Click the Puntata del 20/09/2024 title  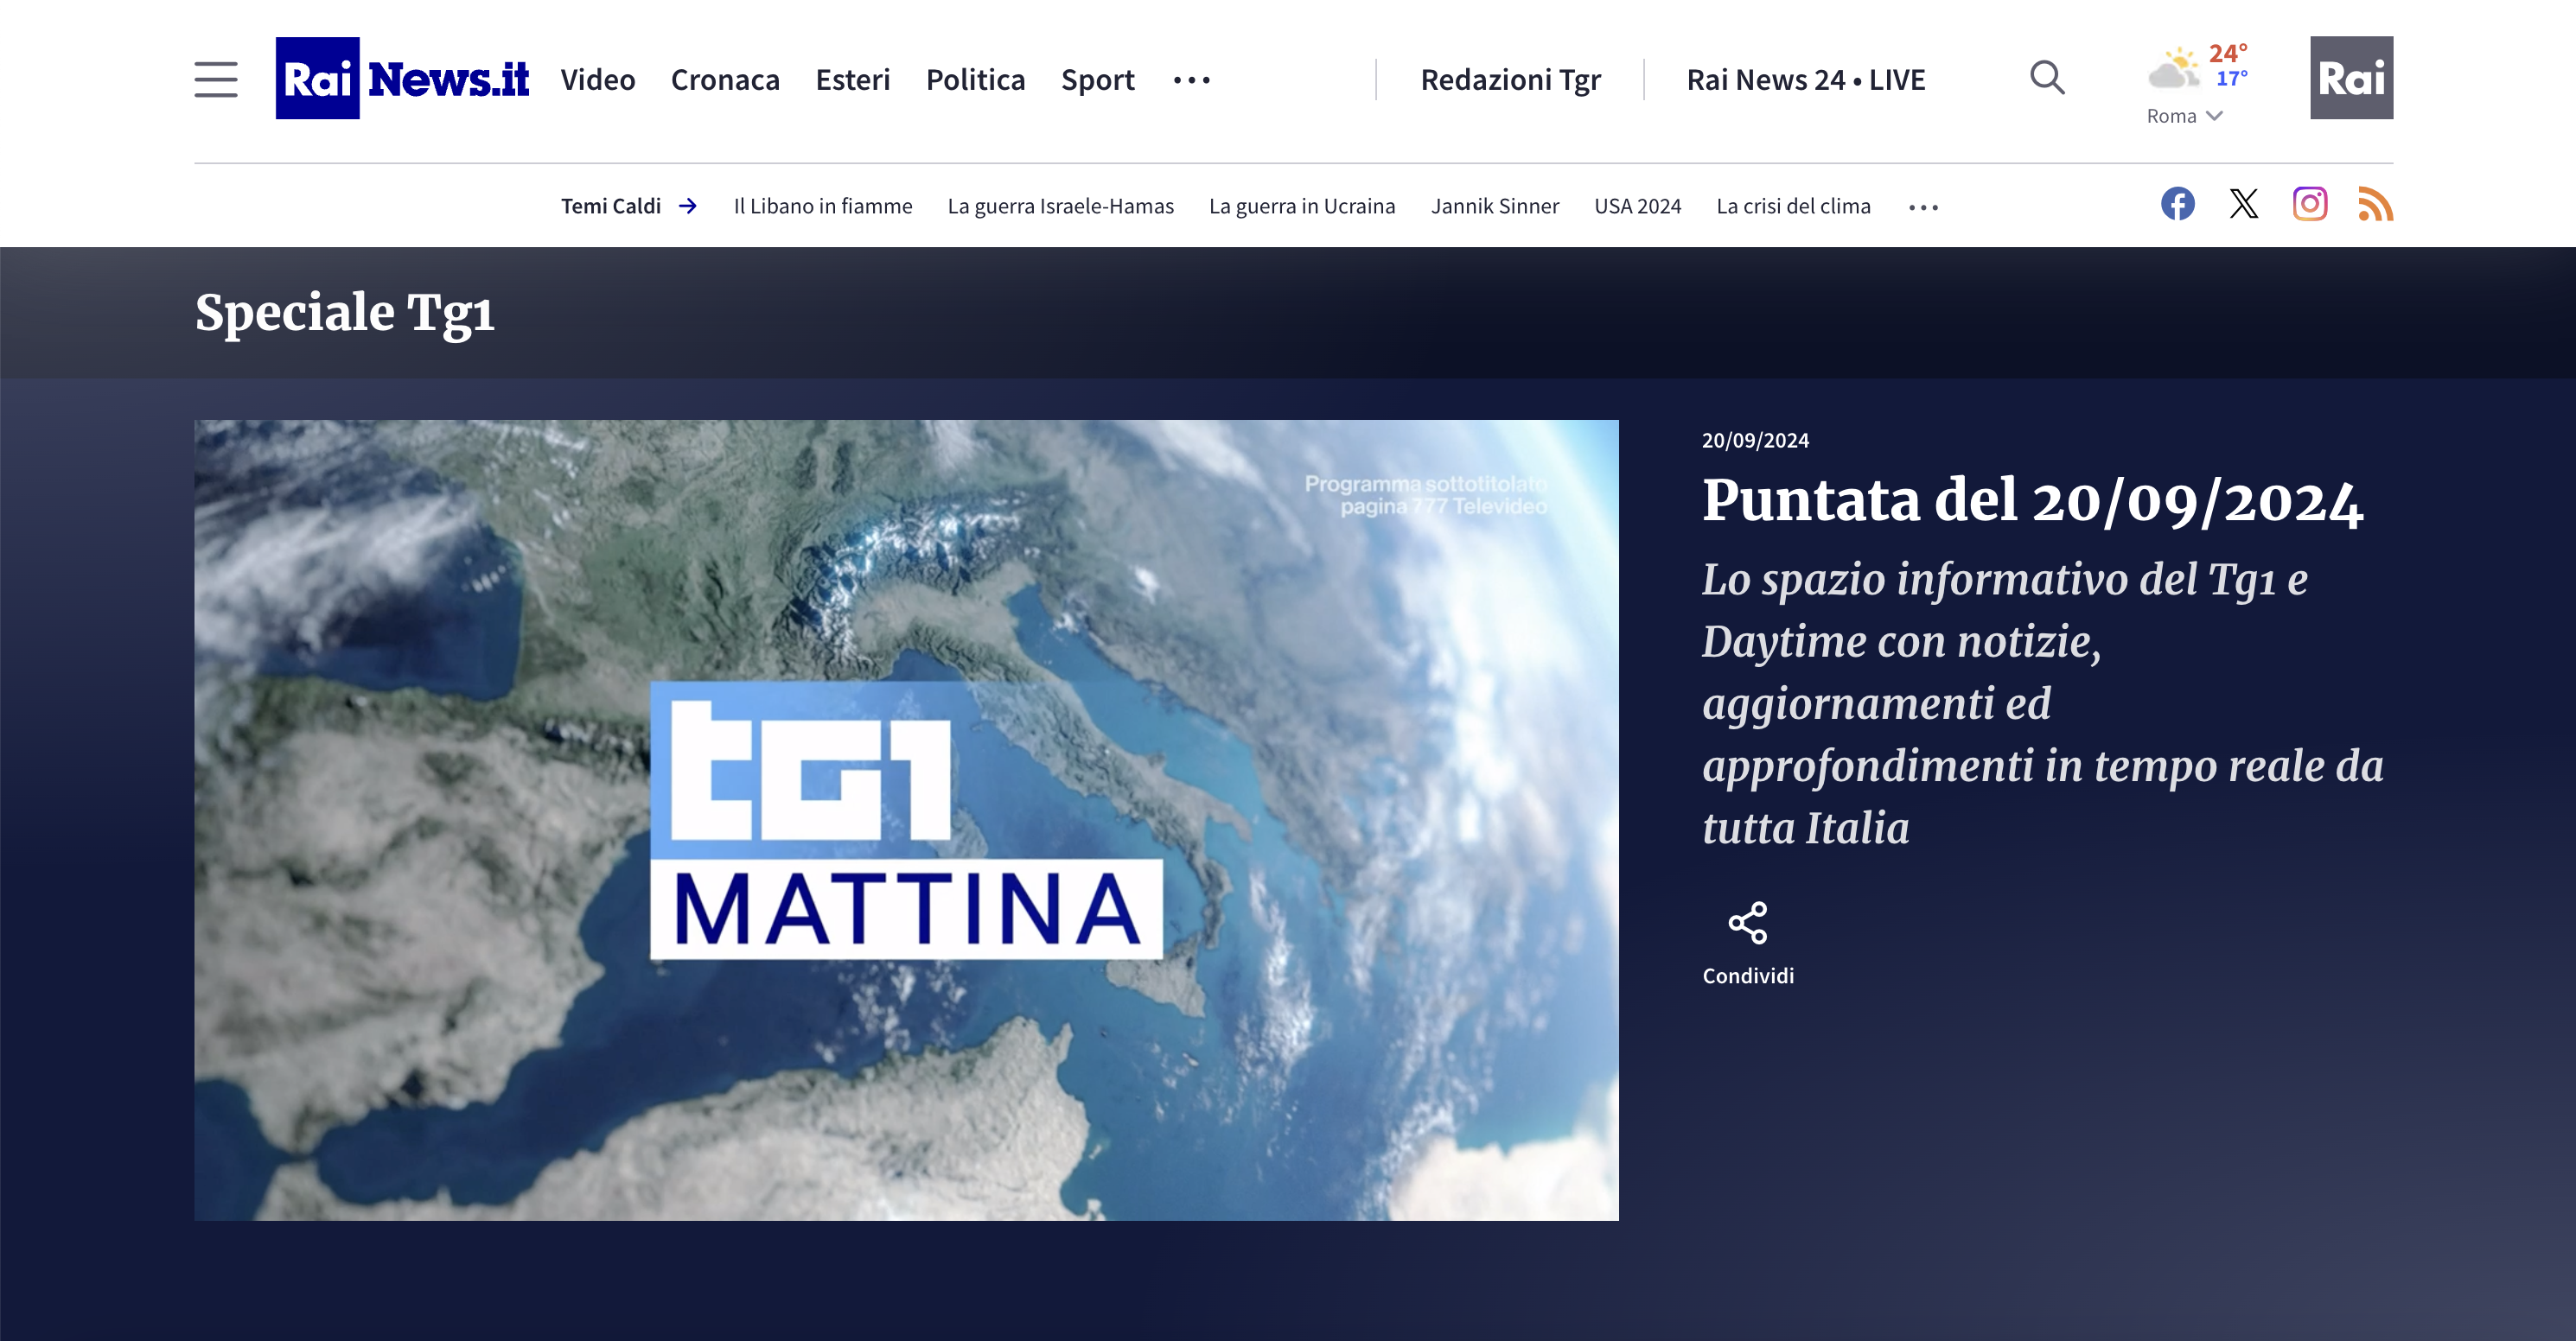[2033, 499]
